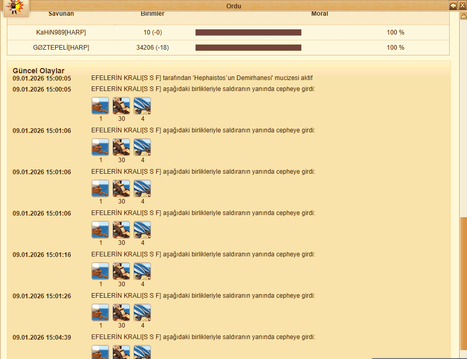Close the Ordu window
The width and height of the screenshot is (467, 359).
point(462,6)
